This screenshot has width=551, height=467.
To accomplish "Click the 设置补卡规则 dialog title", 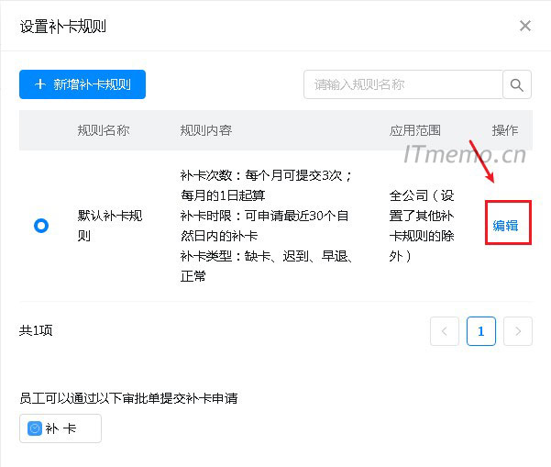I will click(x=63, y=27).
